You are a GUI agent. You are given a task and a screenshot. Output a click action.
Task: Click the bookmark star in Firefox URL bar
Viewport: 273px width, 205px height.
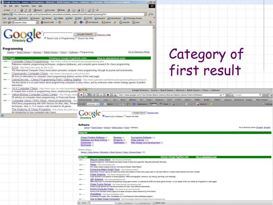pyautogui.click(x=221, y=95)
